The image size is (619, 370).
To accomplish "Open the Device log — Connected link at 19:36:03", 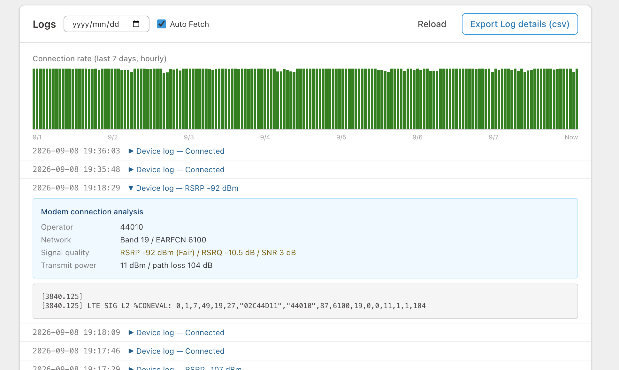I will click(180, 151).
